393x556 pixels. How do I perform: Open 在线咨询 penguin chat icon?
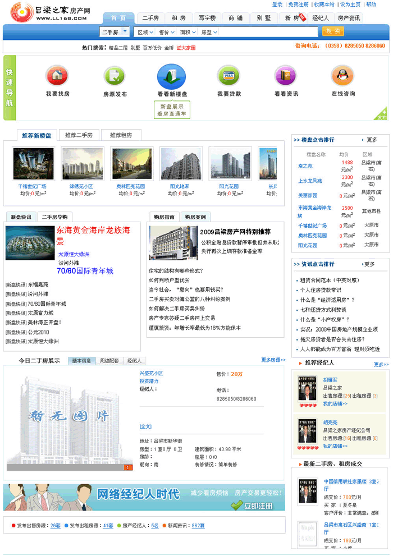coord(342,76)
